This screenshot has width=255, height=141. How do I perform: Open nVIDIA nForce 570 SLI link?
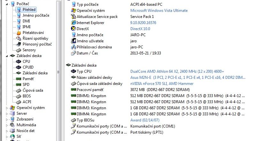pyautogui.click(x=162, y=84)
